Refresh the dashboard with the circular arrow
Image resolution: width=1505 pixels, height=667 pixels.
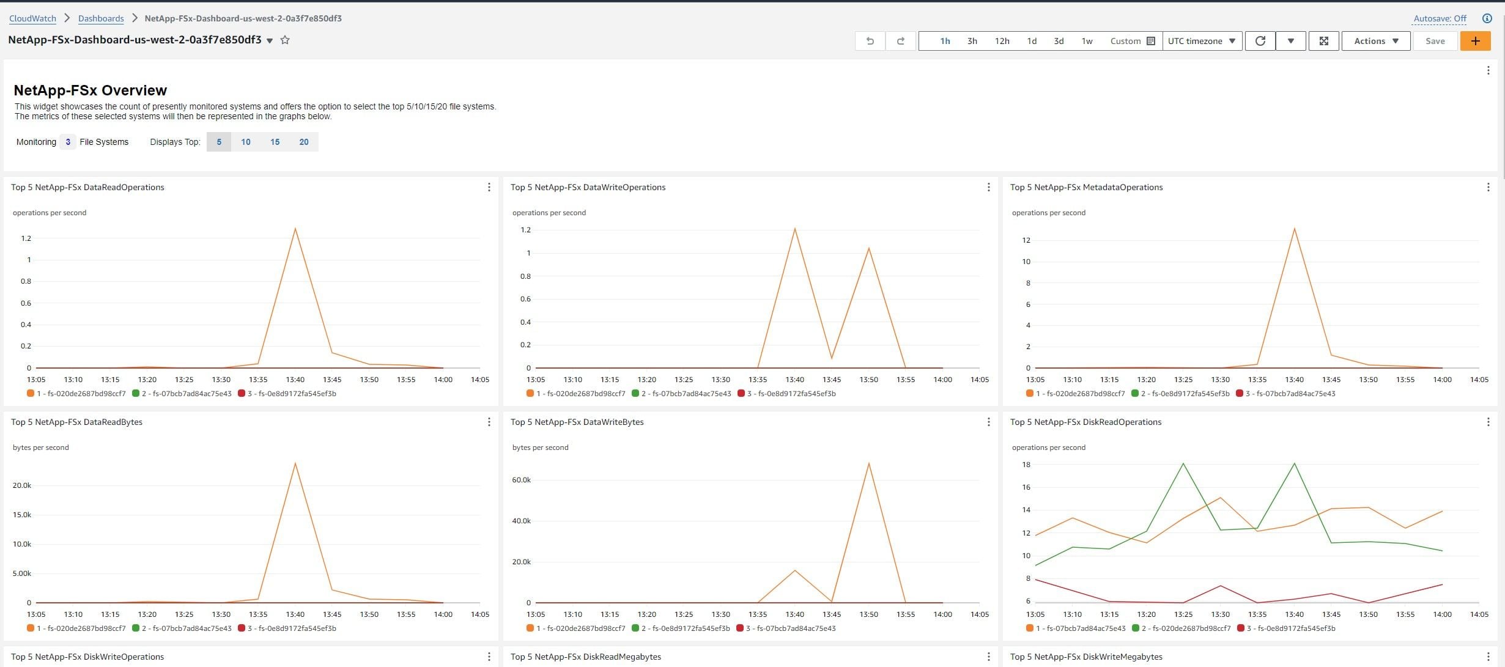[x=1260, y=41]
